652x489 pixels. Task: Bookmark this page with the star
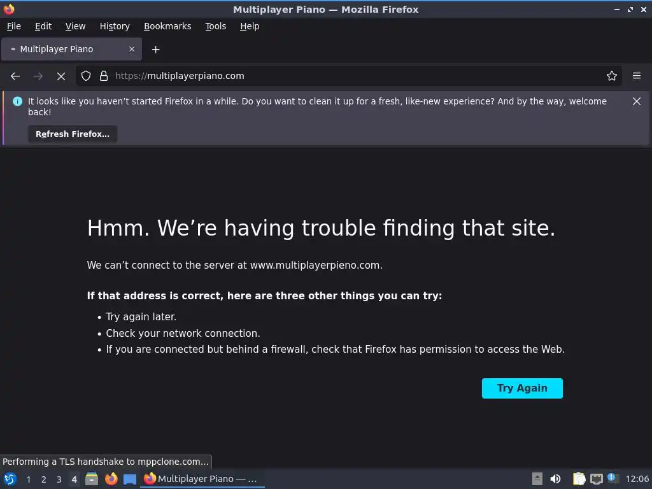(612, 76)
